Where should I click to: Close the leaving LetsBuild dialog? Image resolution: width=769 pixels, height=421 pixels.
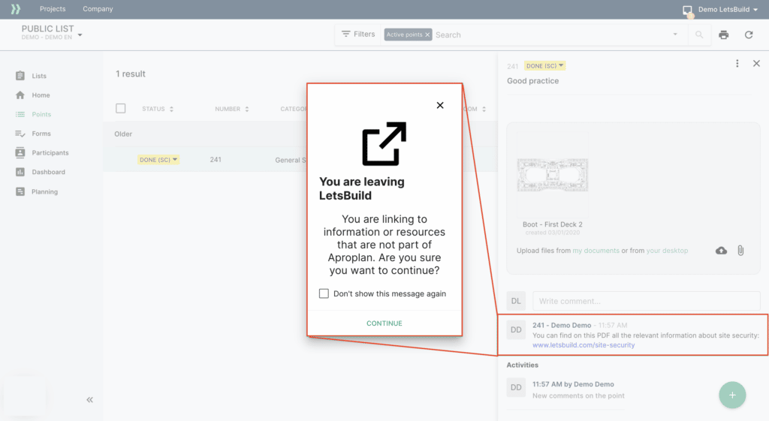[440, 105]
